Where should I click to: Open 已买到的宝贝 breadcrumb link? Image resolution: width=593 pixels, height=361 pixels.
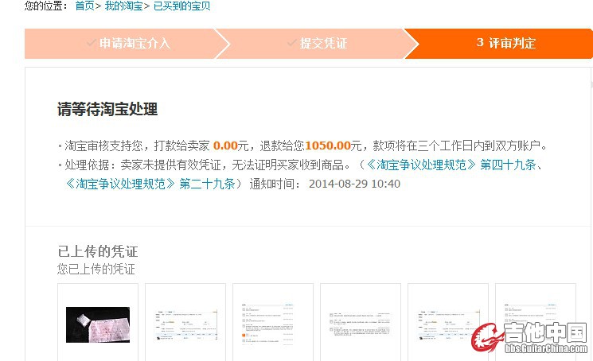tap(182, 6)
